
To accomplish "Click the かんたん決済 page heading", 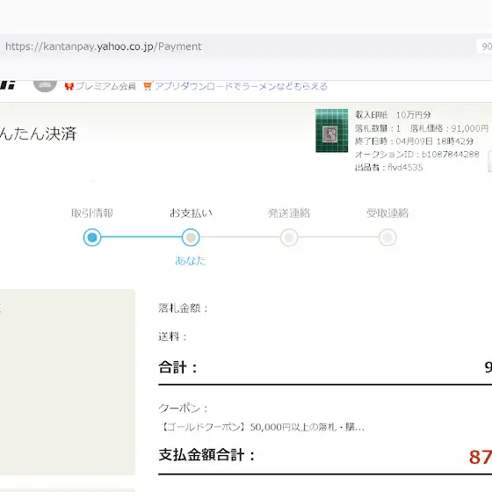I will [x=39, y=134].
